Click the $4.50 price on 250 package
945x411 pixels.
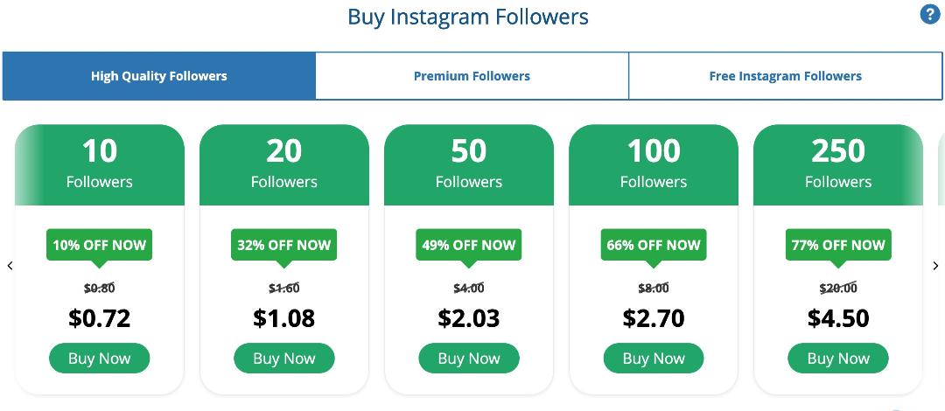point(837,317)
